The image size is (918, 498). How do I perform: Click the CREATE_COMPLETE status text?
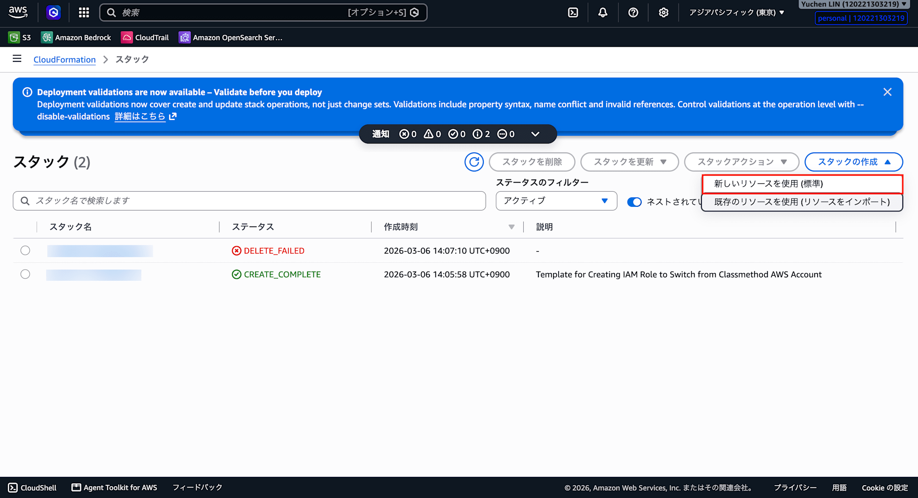(282, 274)
